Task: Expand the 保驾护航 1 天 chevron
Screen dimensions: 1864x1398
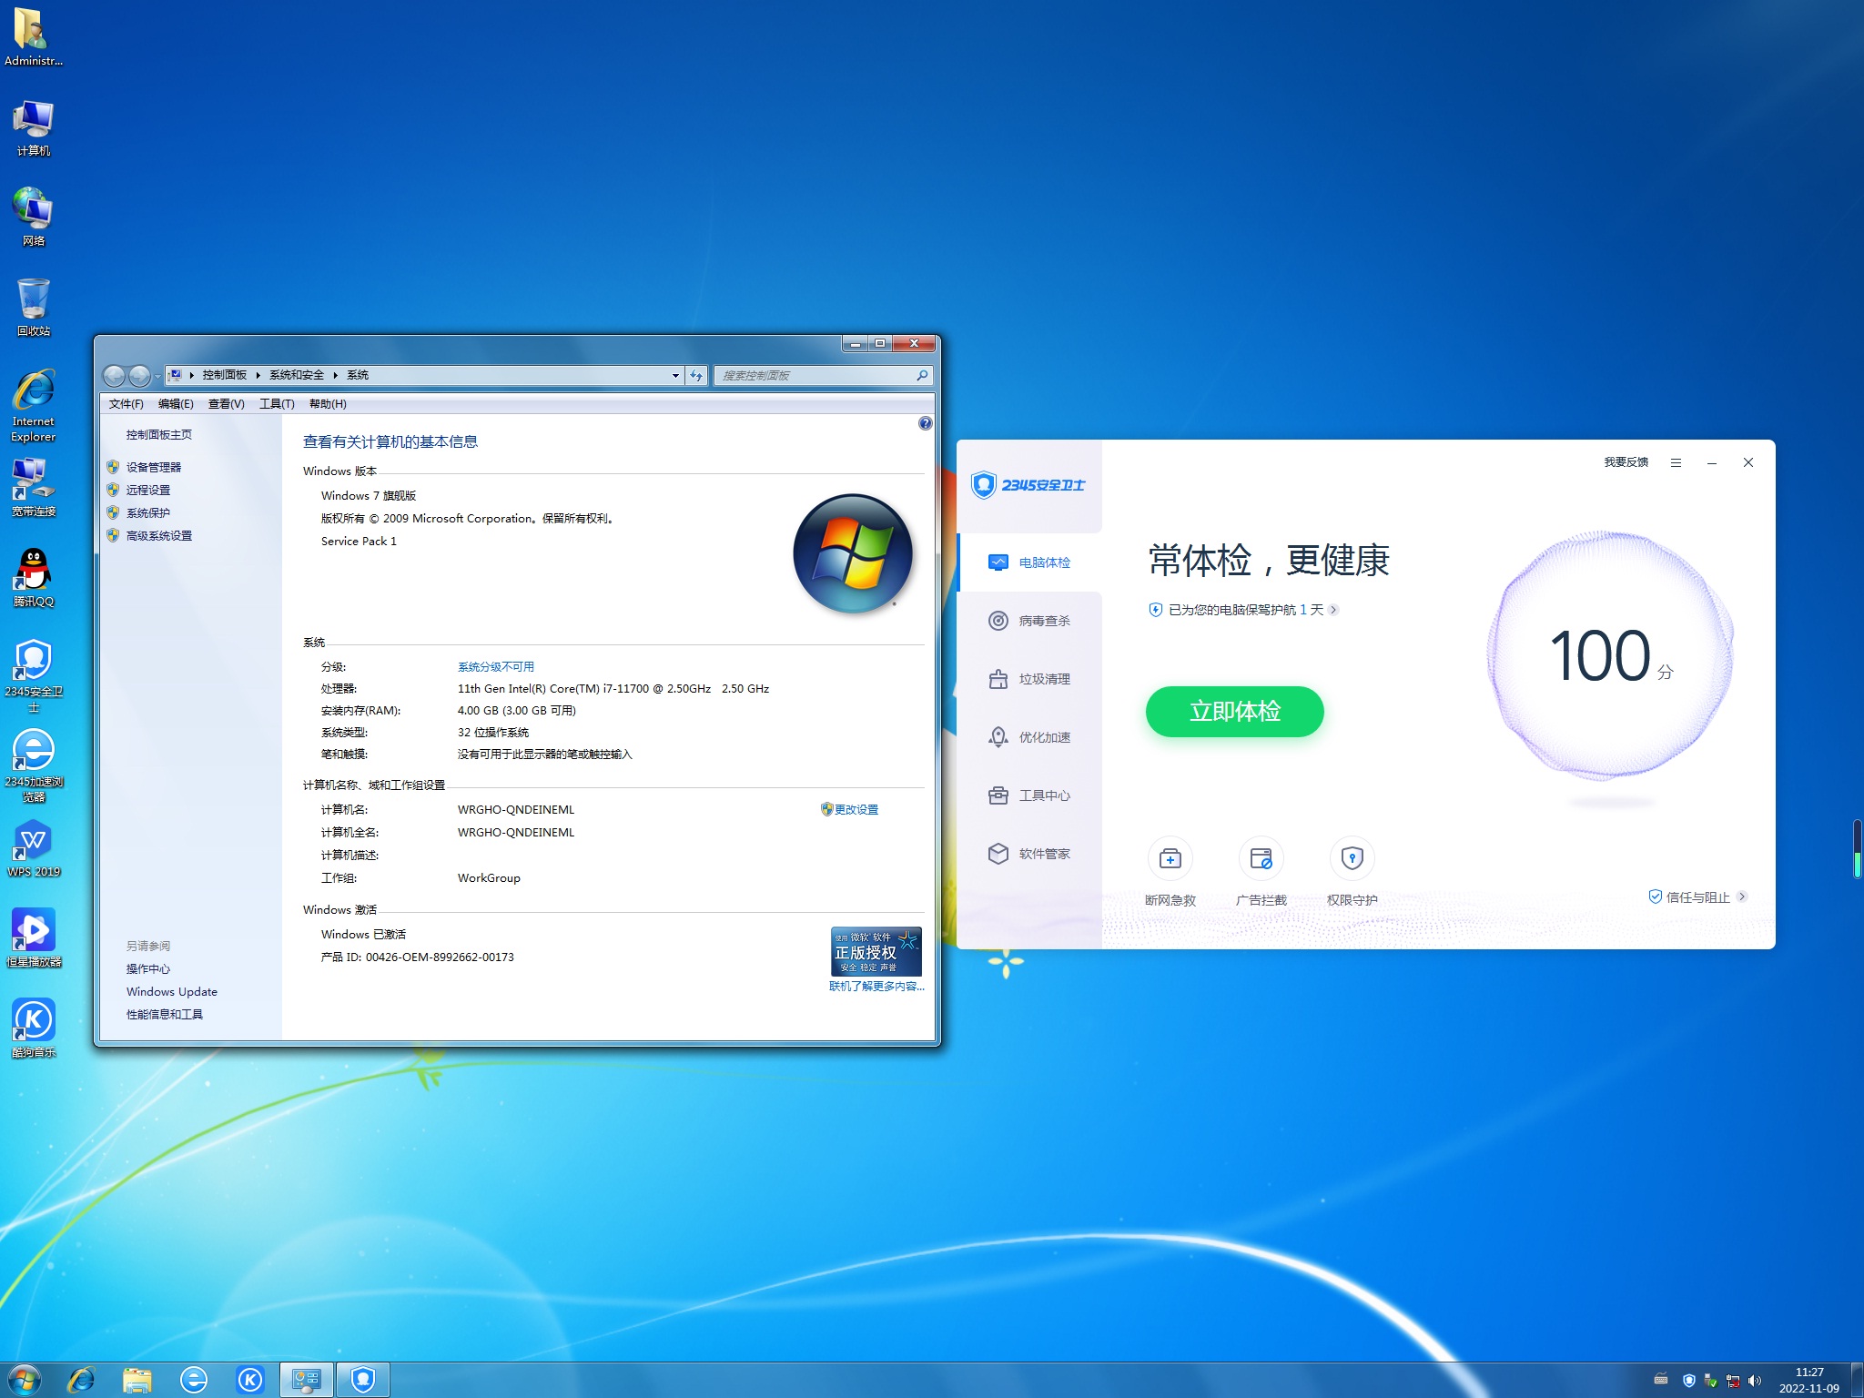Action: click(1333, 610)
